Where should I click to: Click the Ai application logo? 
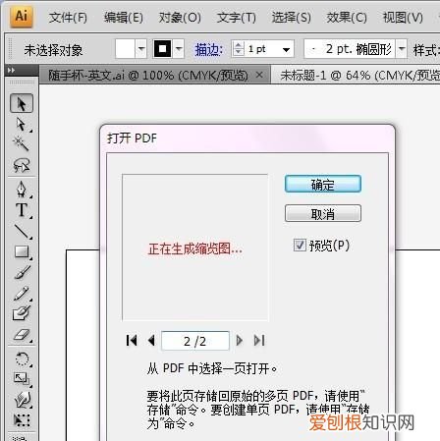click(x=22, y=17)
